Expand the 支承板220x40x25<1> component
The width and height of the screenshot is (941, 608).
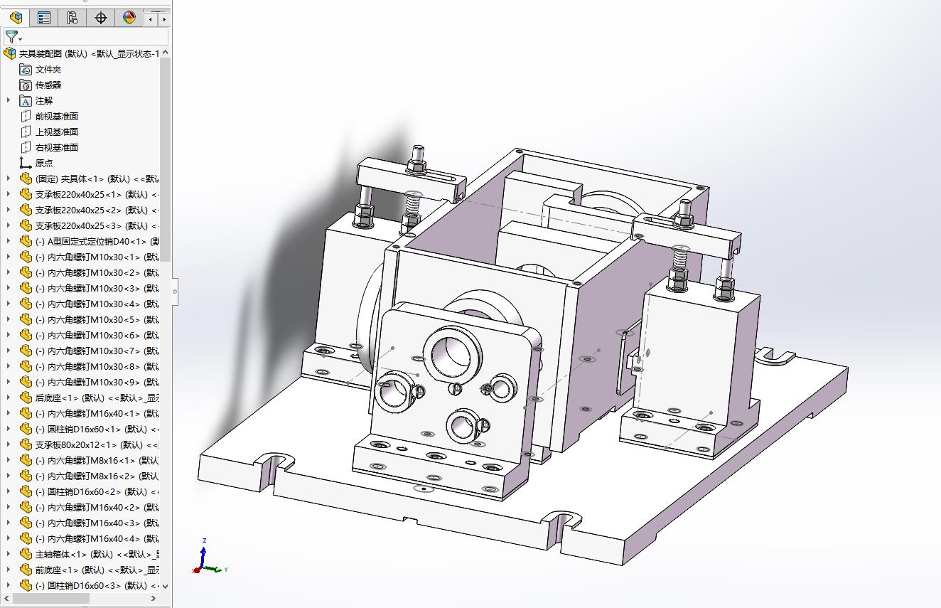tap(9, 194)
